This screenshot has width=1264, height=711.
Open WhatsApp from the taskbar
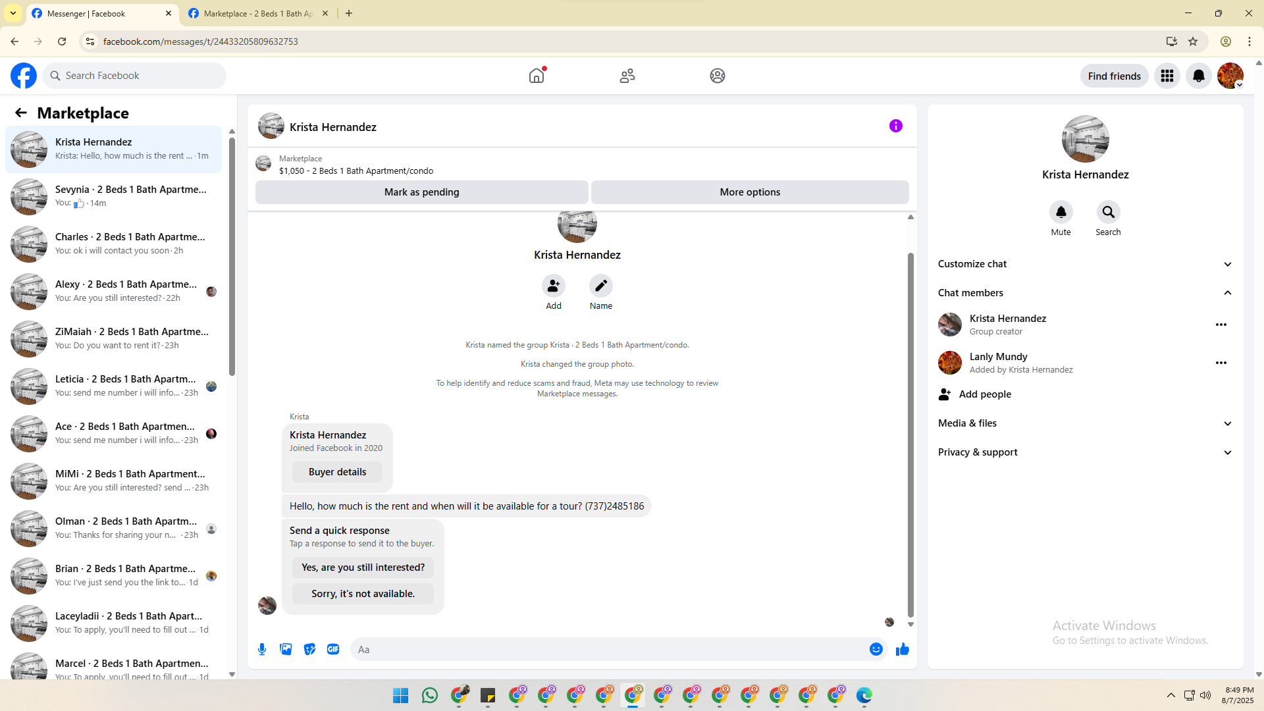click(430, 695)
